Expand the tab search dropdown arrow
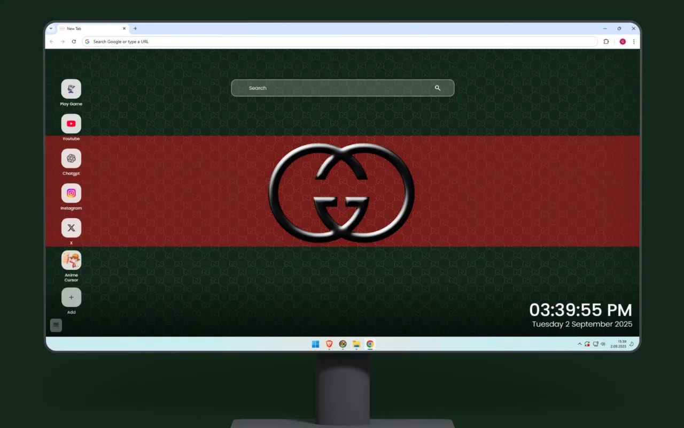 point(51,28)
